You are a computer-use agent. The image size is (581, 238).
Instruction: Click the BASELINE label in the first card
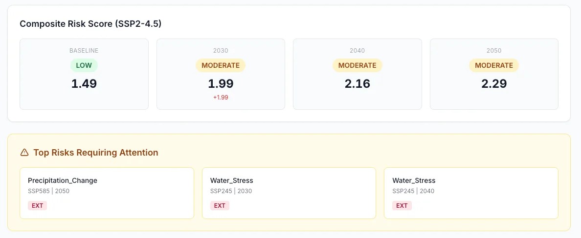pyautogui.click(x=84, y=50)
